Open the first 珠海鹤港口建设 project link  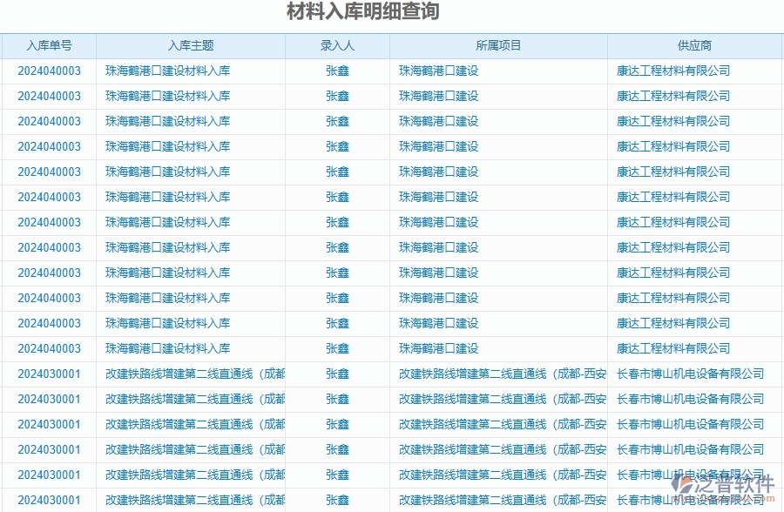pos(438,71)
